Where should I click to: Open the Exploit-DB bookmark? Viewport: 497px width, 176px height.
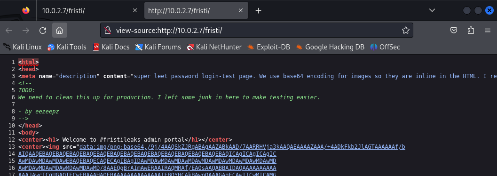pos(268,47)
